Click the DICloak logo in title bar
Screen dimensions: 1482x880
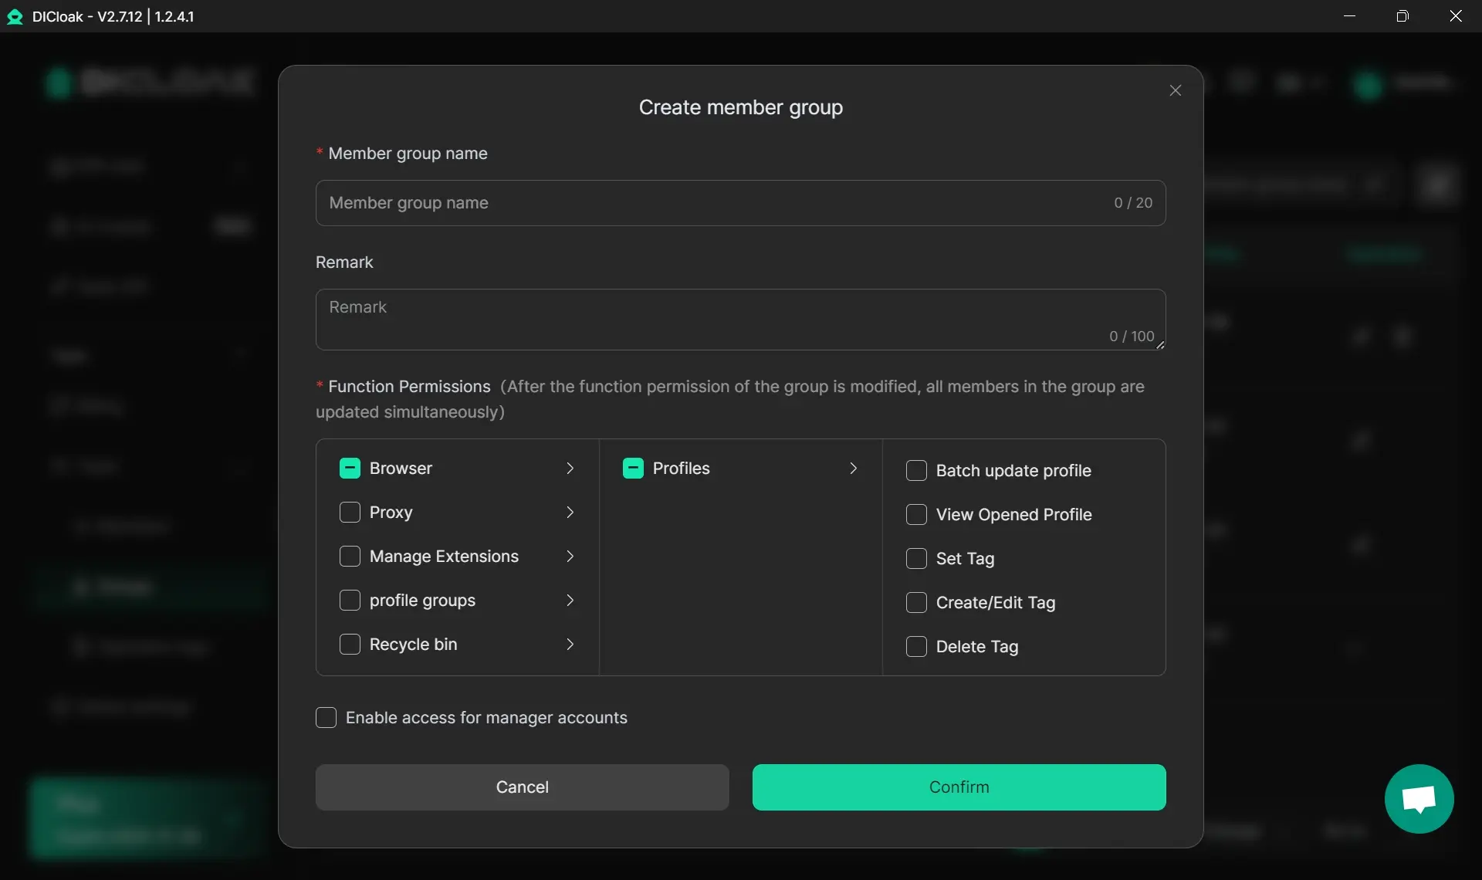pos(15,16)
